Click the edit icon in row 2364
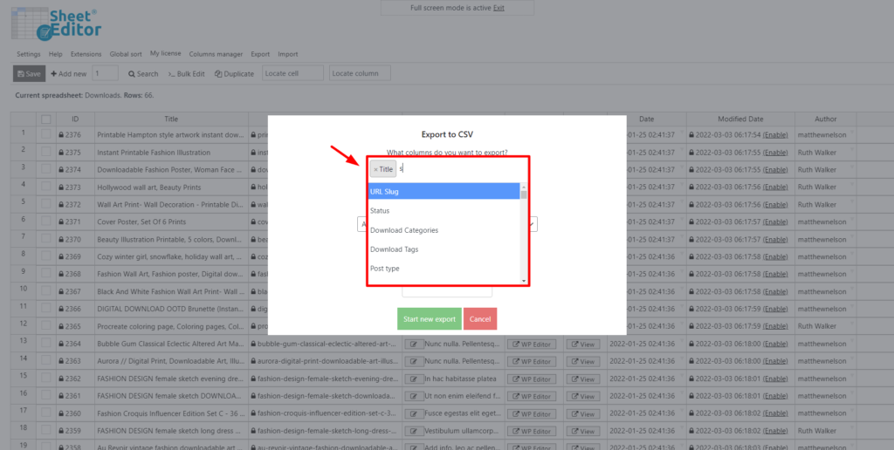Viewport: 894px width, 450px height. [414, 344]
